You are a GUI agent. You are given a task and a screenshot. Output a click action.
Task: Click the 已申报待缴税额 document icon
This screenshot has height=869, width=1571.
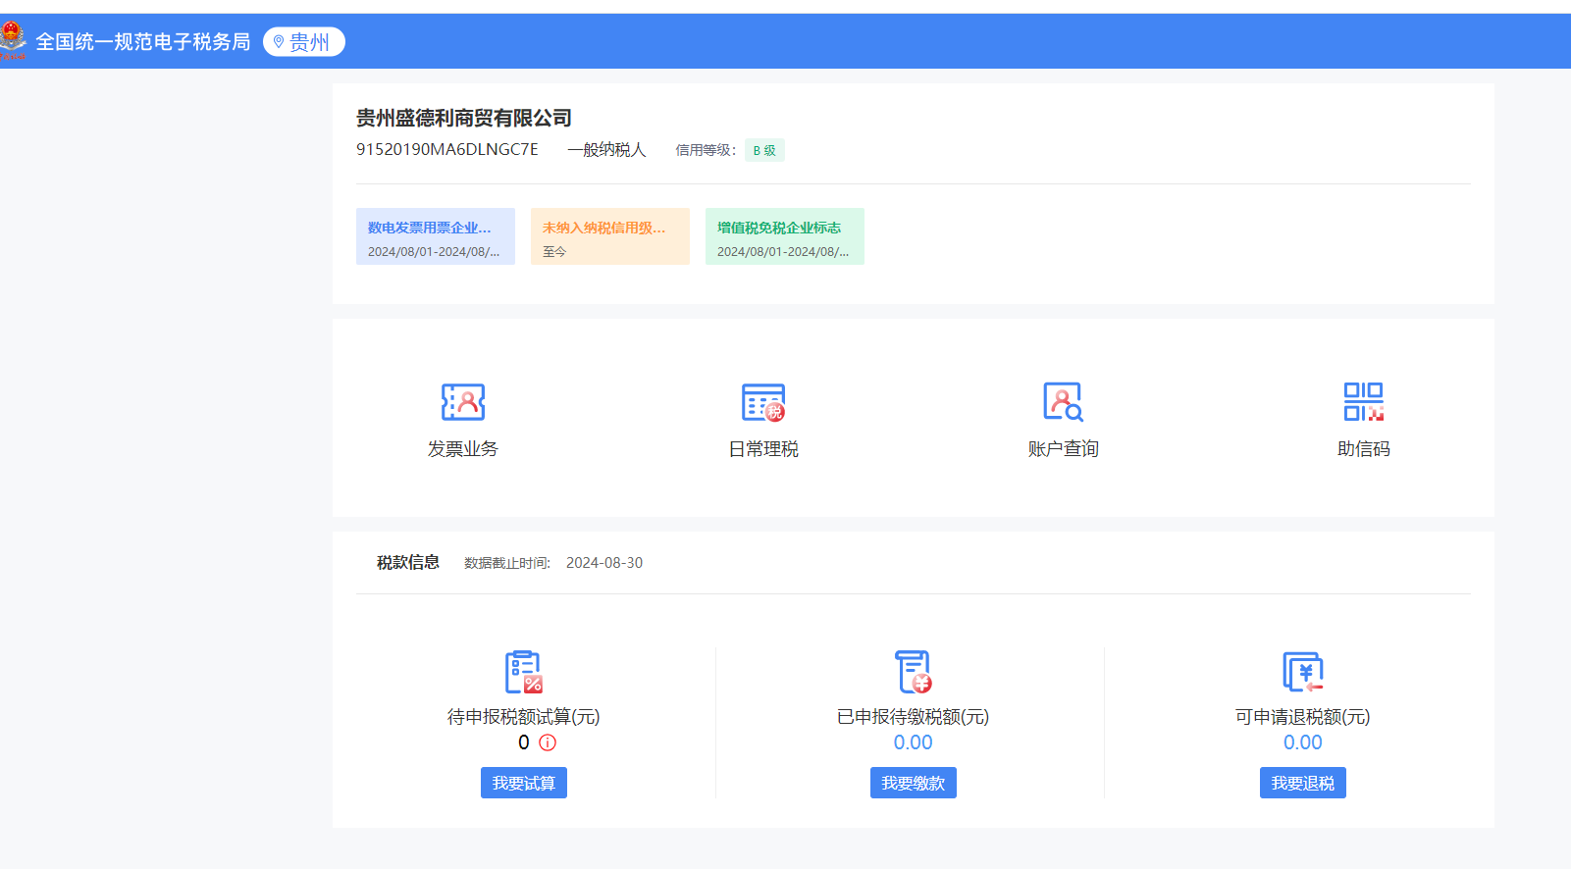[913, 672]
